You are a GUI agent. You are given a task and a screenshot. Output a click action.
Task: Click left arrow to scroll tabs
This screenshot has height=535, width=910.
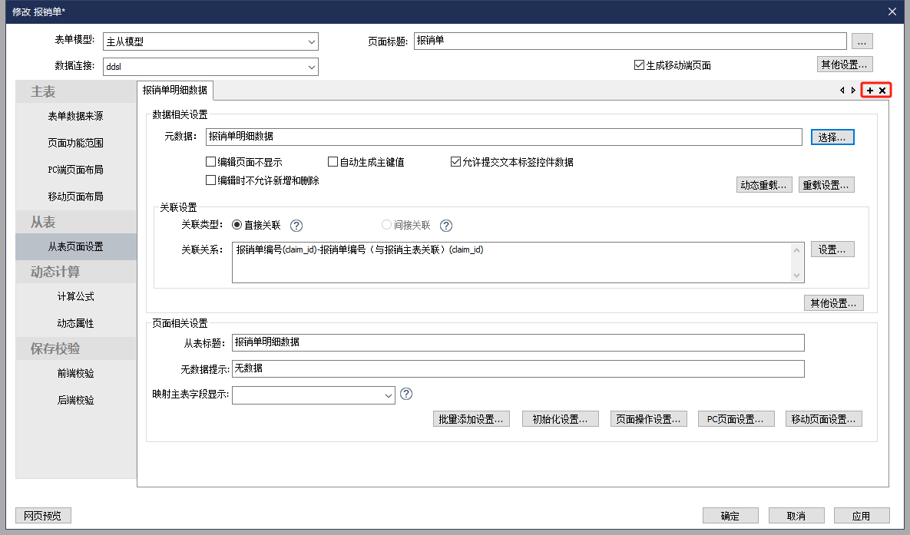842,91
